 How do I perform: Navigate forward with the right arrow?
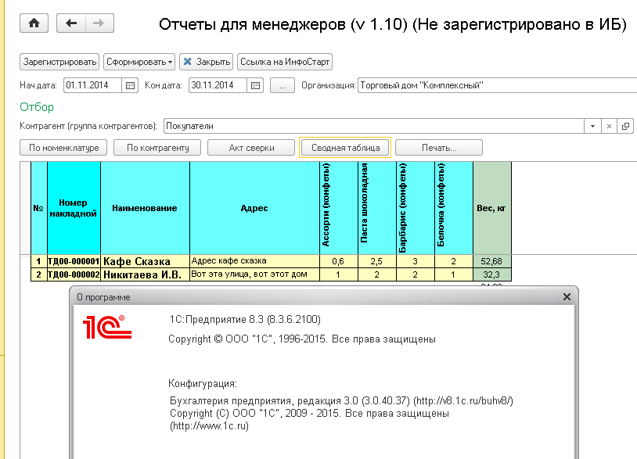click(x=99, y=23)
